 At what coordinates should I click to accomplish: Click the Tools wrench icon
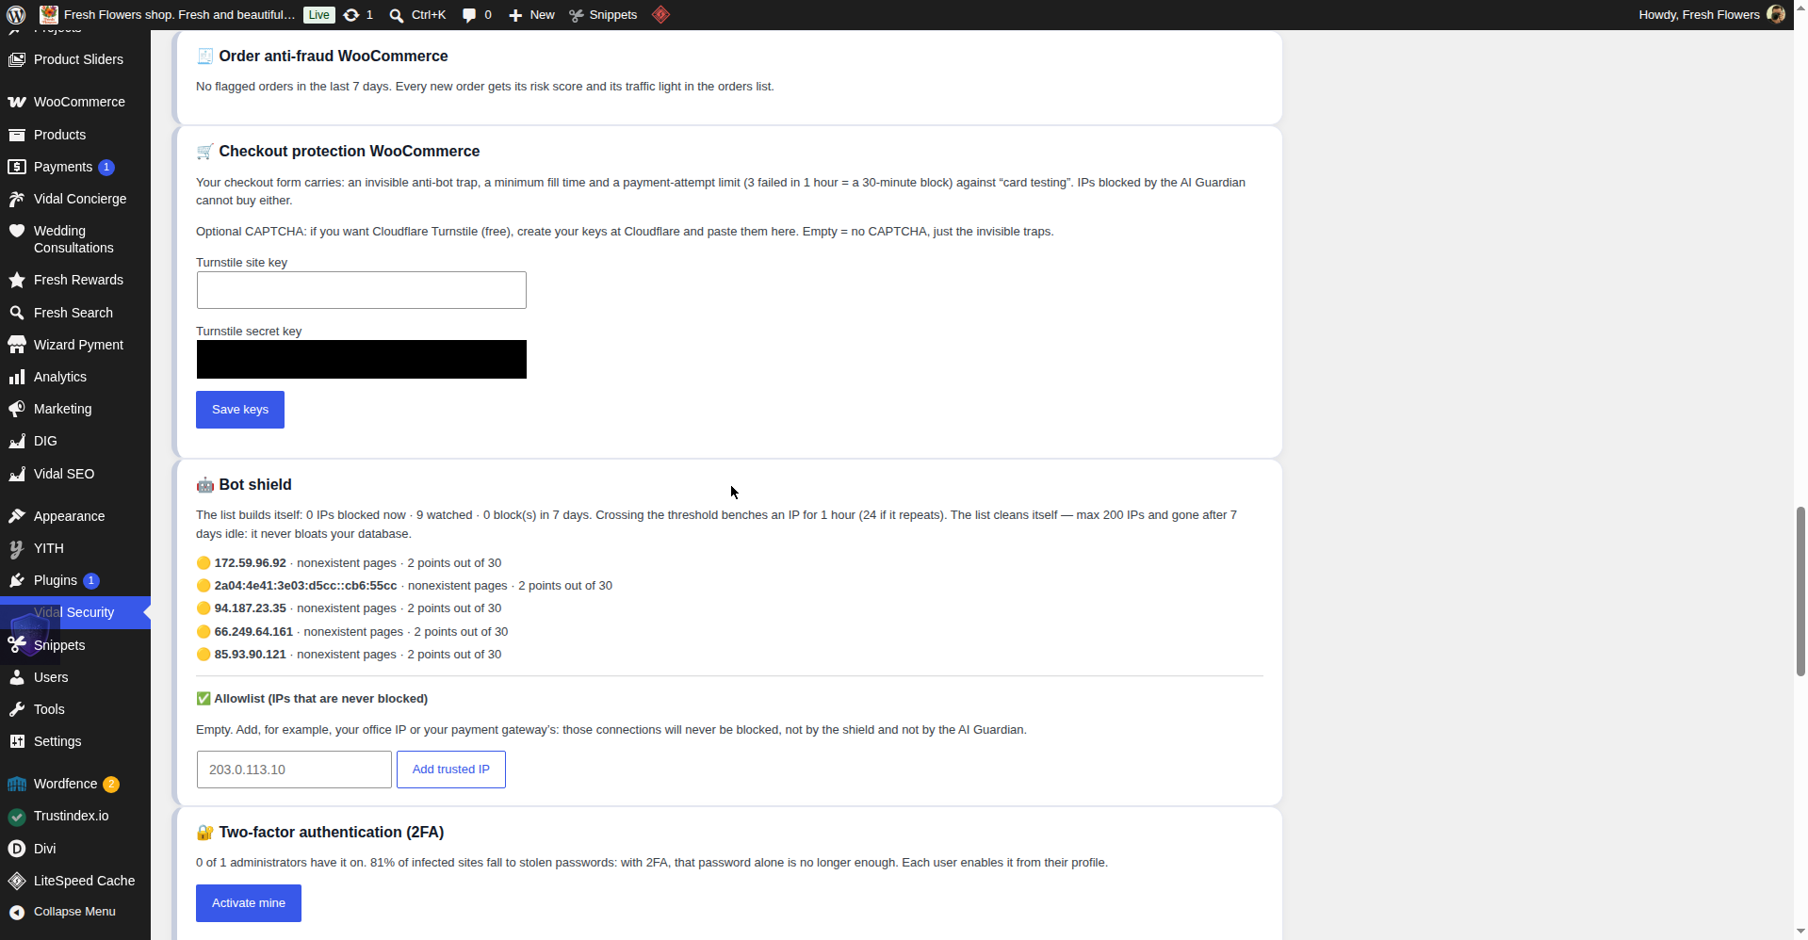17,709
